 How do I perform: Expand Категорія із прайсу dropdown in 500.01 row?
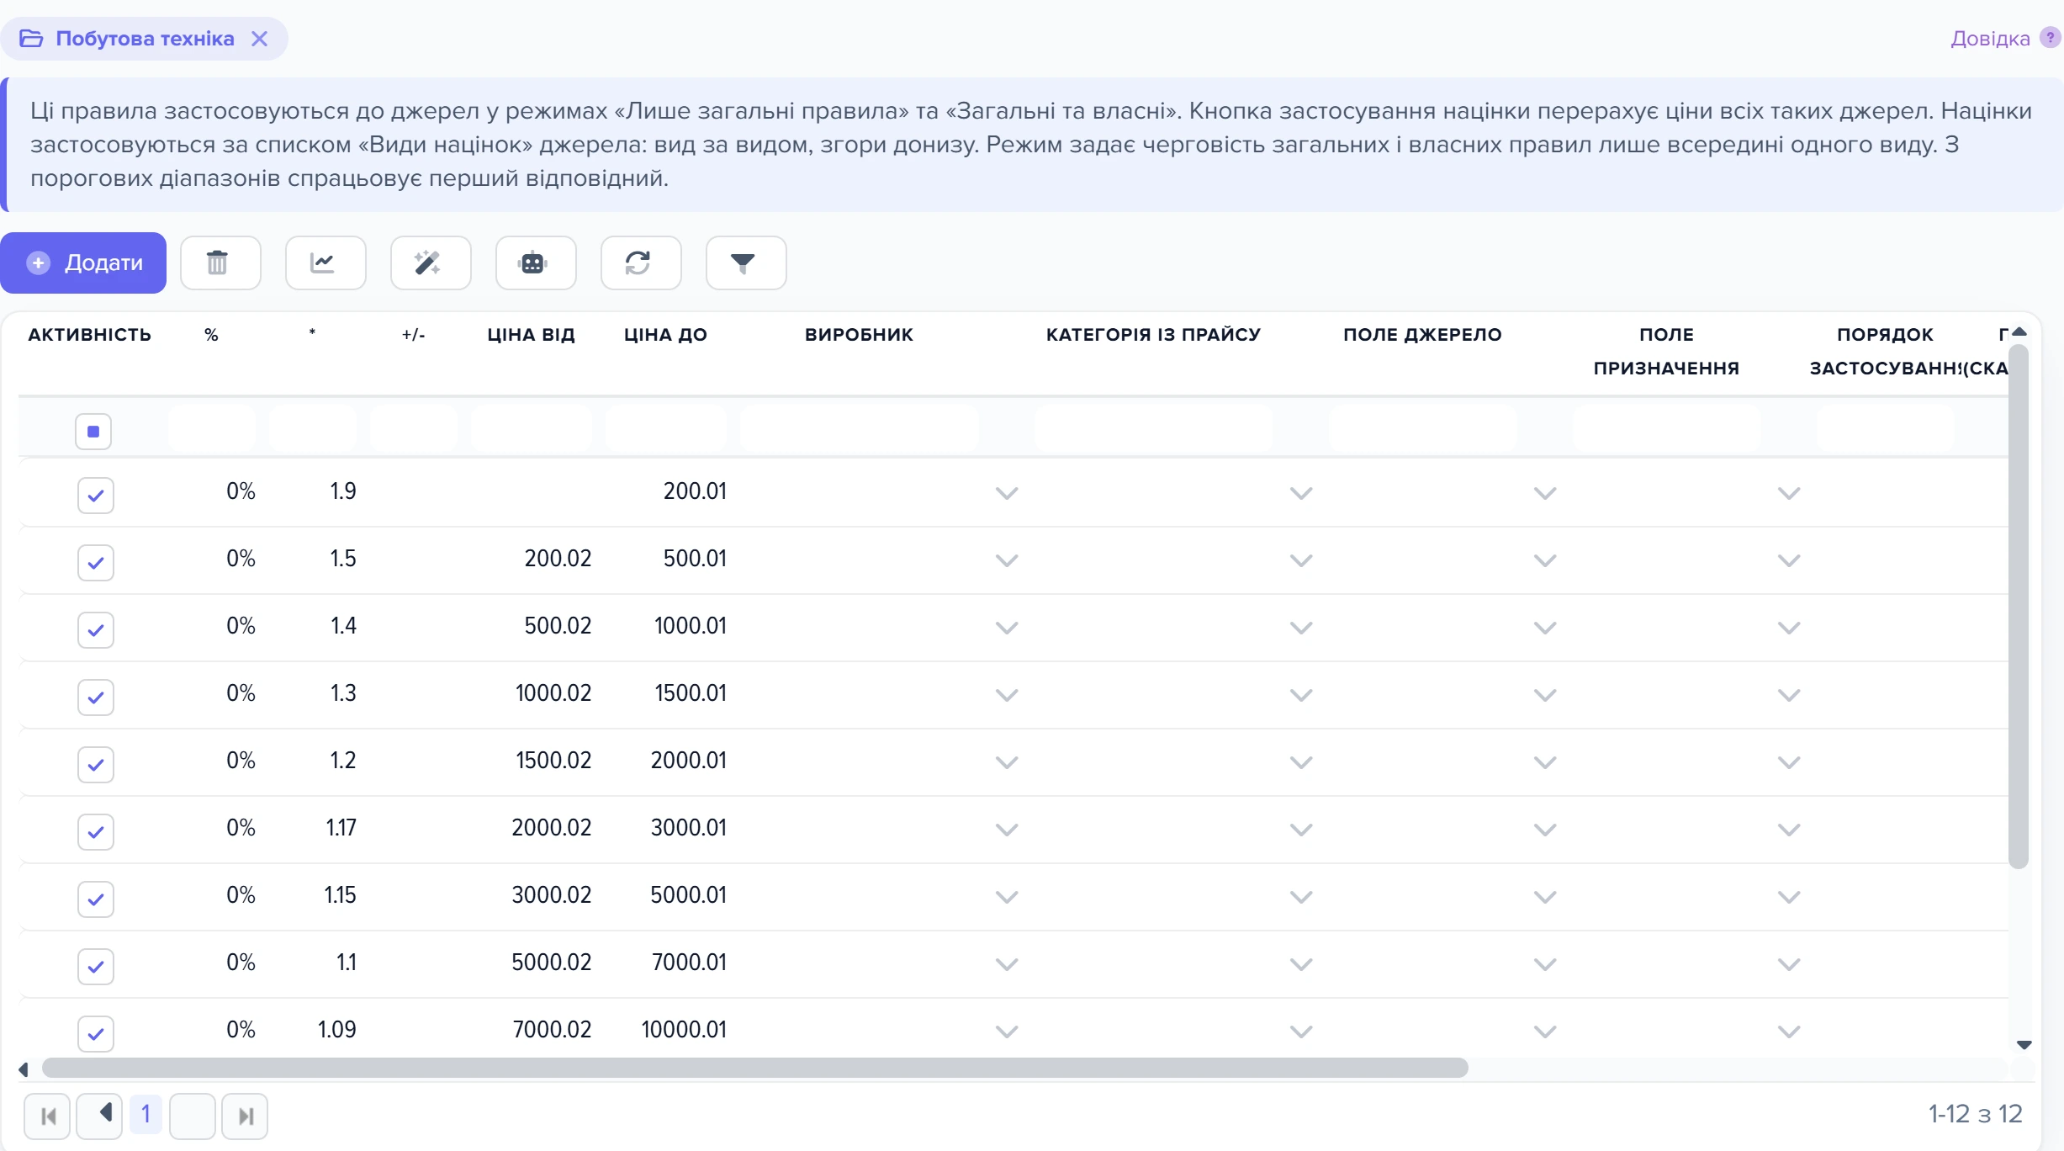[x=1301, y=560]
